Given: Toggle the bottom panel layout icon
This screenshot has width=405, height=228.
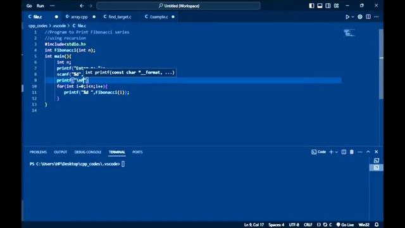Looking at the screenshot, I should [320, 6].
